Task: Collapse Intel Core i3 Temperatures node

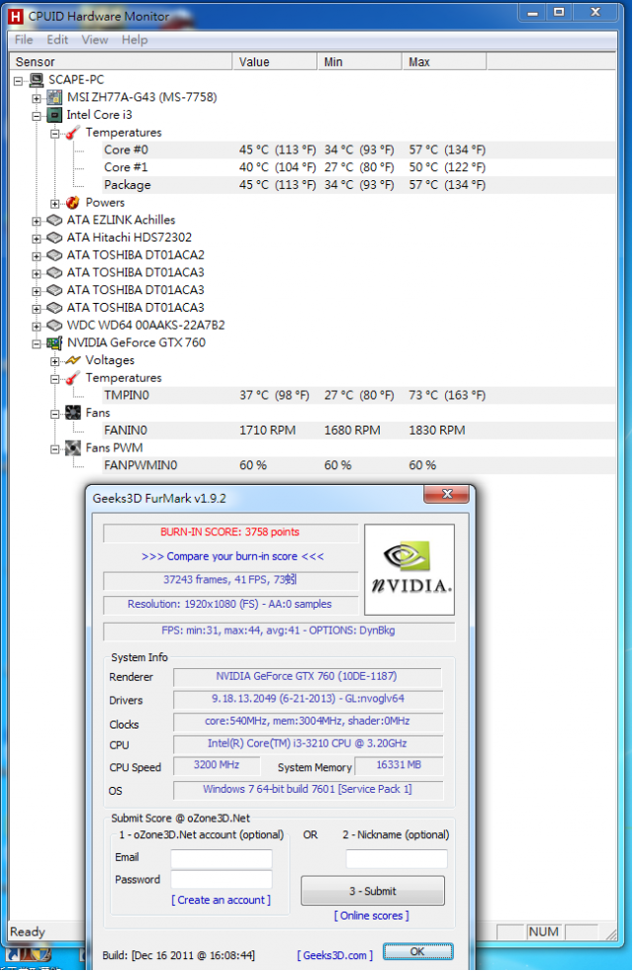Action: (x=55, y=134)
